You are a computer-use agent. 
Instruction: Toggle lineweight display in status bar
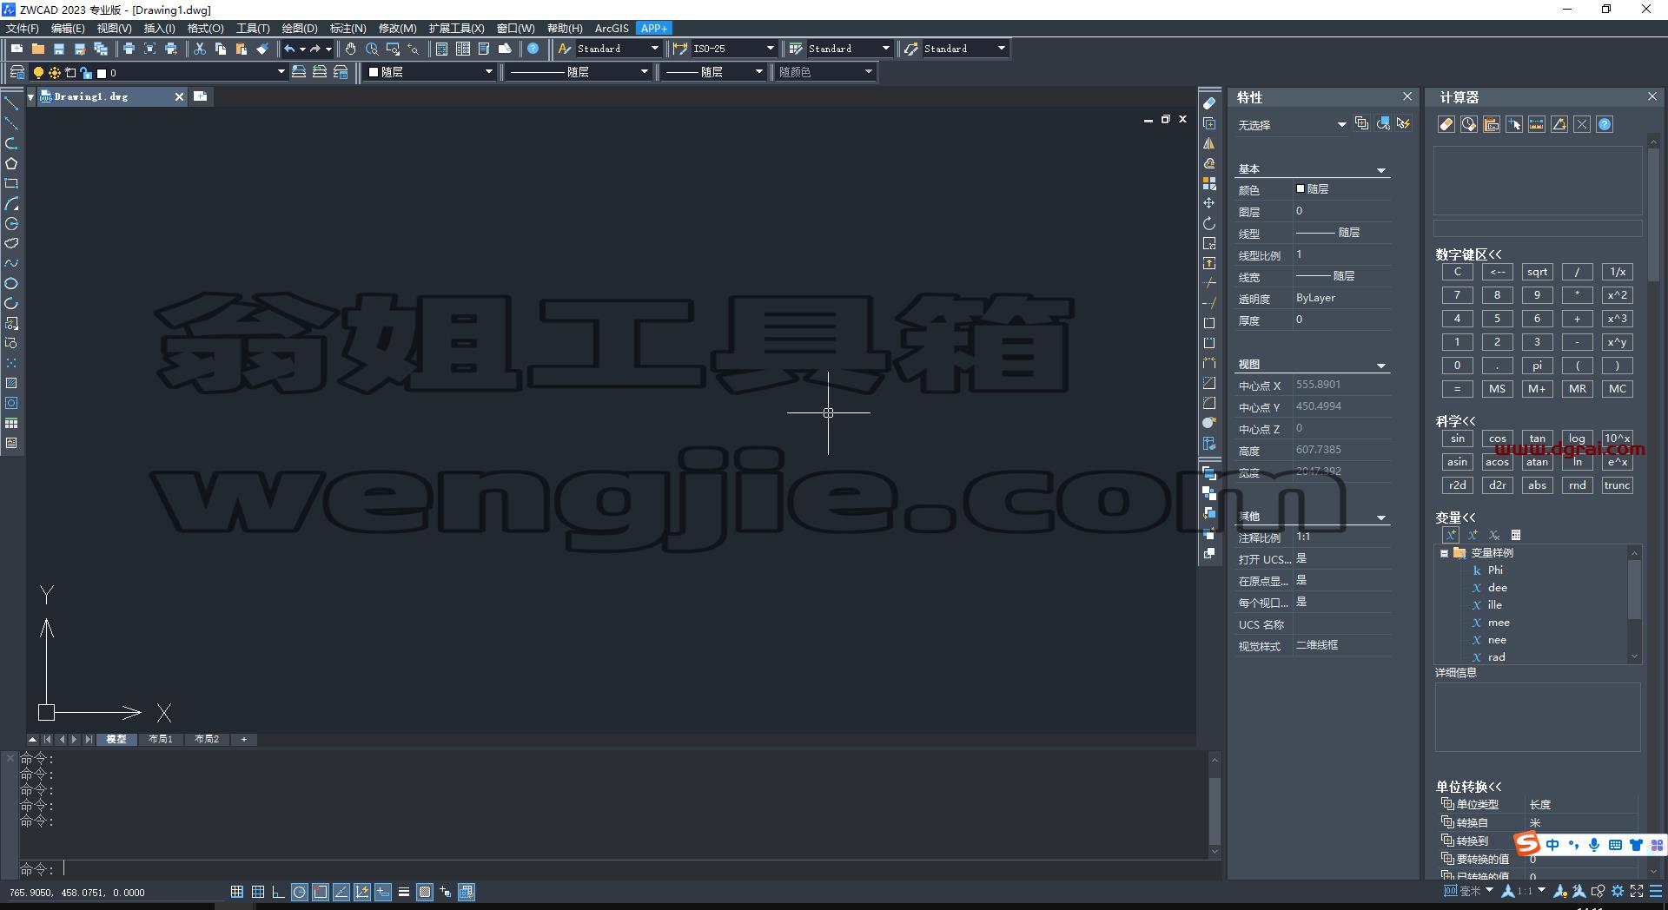pyautogui.click(x=404, y=892)
